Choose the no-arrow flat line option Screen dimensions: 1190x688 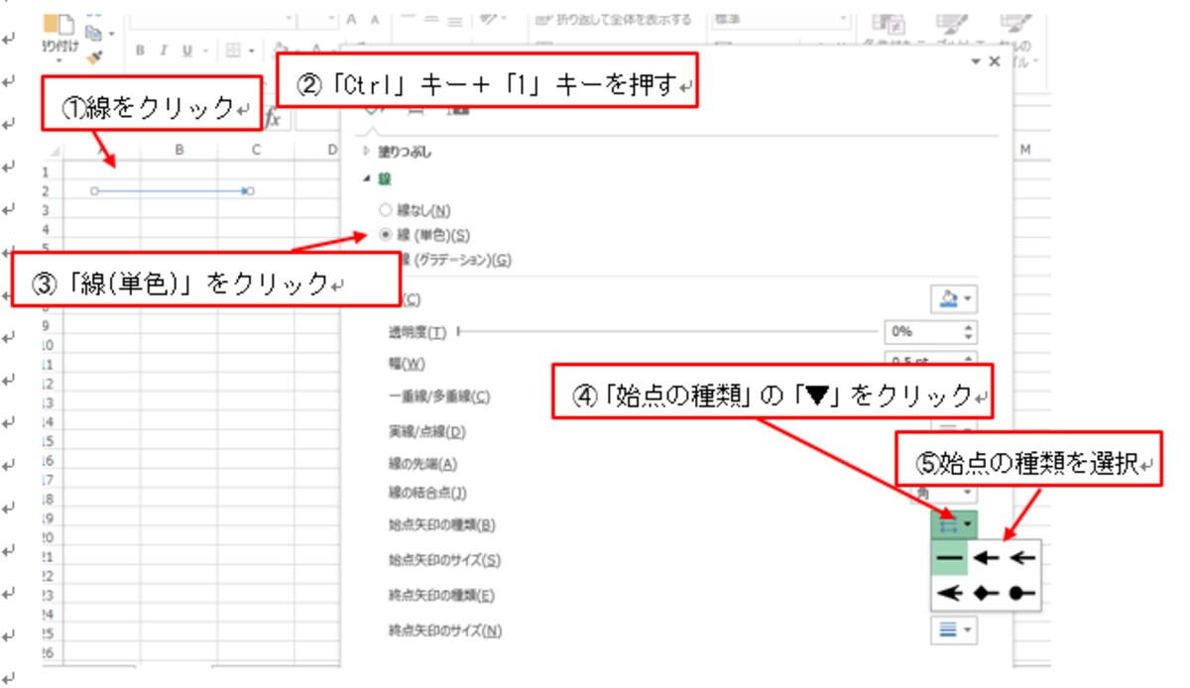(949, 558)
